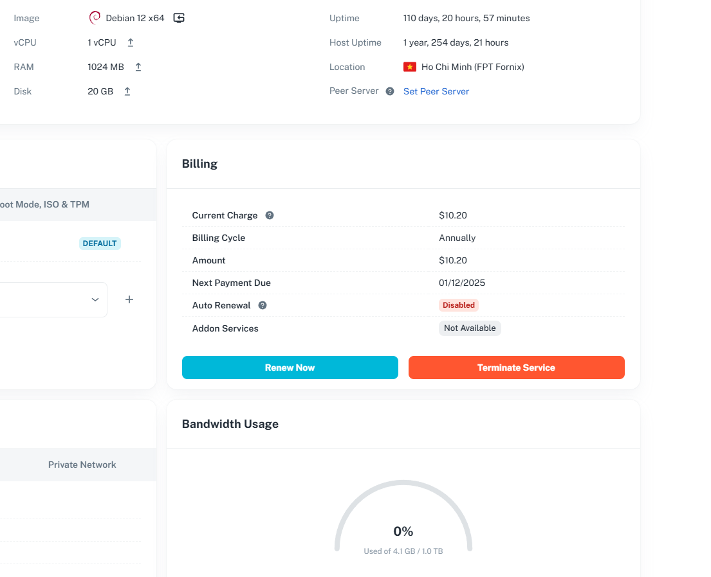Image resolution: width=711 pixels, height=577 pixels.
Task: Click the 1 vCPU value
Action: [102, 42]
